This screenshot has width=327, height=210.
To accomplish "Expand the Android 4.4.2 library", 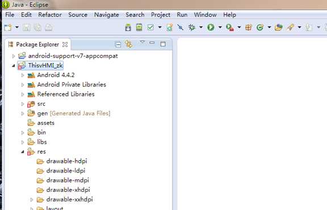I will 23,75.
